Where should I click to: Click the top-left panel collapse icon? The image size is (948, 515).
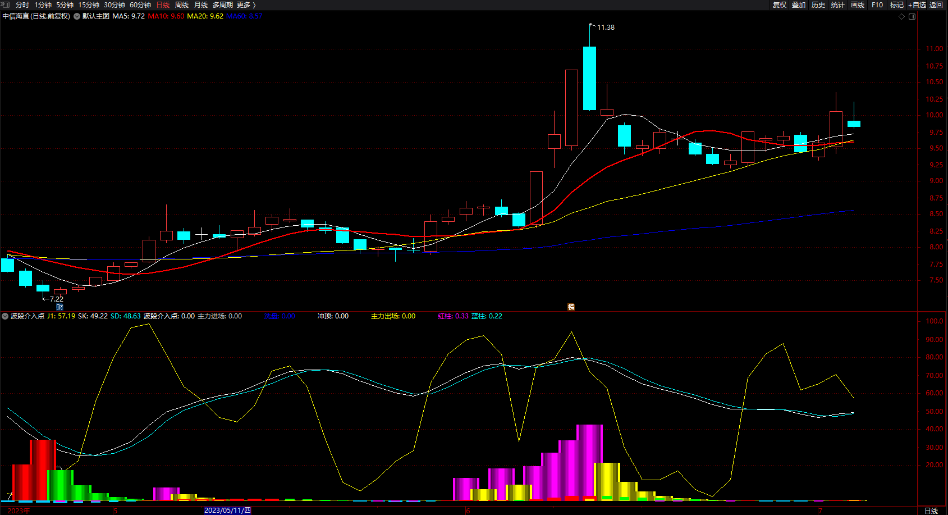pyautogui.click(x=6, y=4)
